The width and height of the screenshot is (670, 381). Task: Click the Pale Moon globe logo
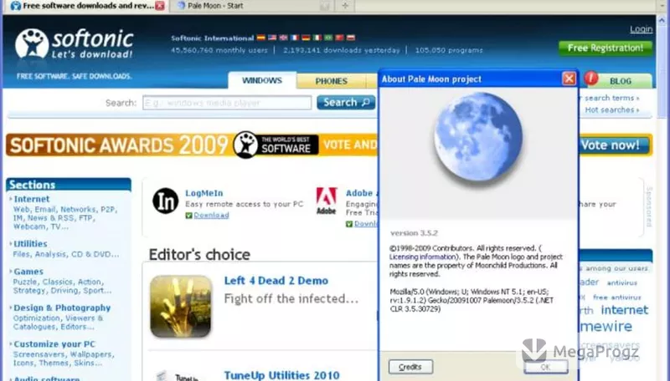(x=478, y=137)
